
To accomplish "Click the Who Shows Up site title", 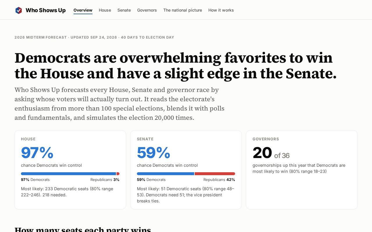I will pos(46,10).
